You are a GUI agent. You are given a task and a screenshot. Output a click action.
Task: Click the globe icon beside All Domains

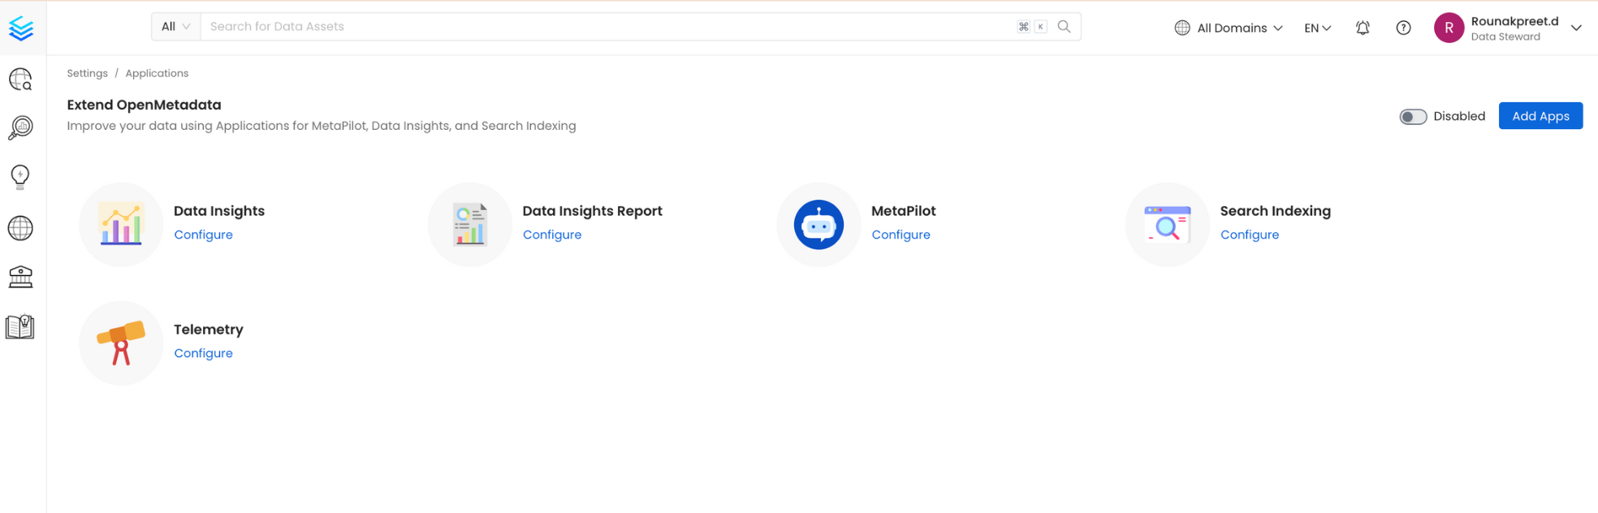(1182, 28)
